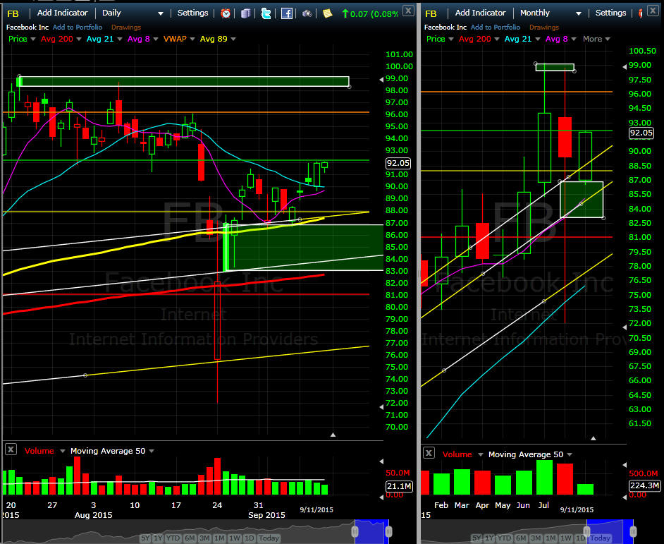The image size is (664, 544).
Task: Click Add to Portfolio link in Monthly chart
Action: coord(496,27)
